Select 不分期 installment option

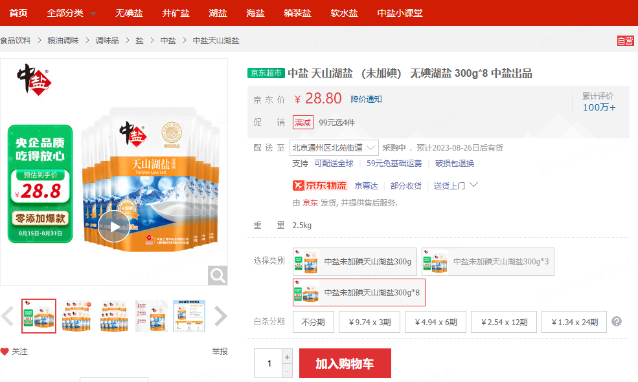[x=313, y=323]
